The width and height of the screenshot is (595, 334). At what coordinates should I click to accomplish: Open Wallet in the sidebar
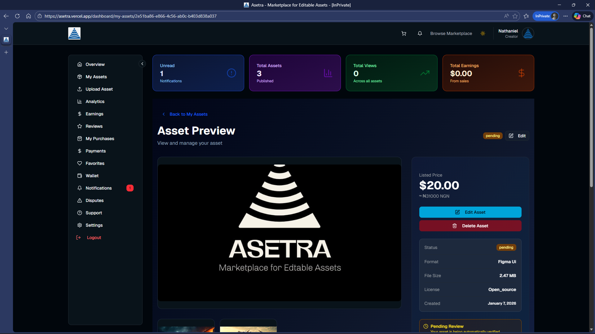pyautogui.click(x=92, y=176)
